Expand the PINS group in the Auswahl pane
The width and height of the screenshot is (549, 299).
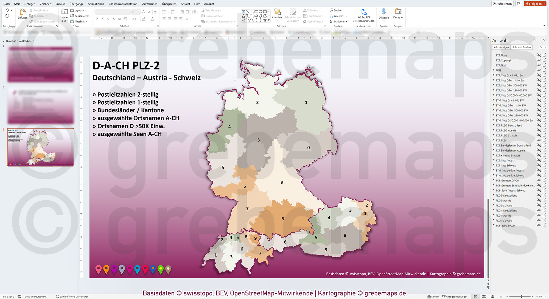coord(494,70)
